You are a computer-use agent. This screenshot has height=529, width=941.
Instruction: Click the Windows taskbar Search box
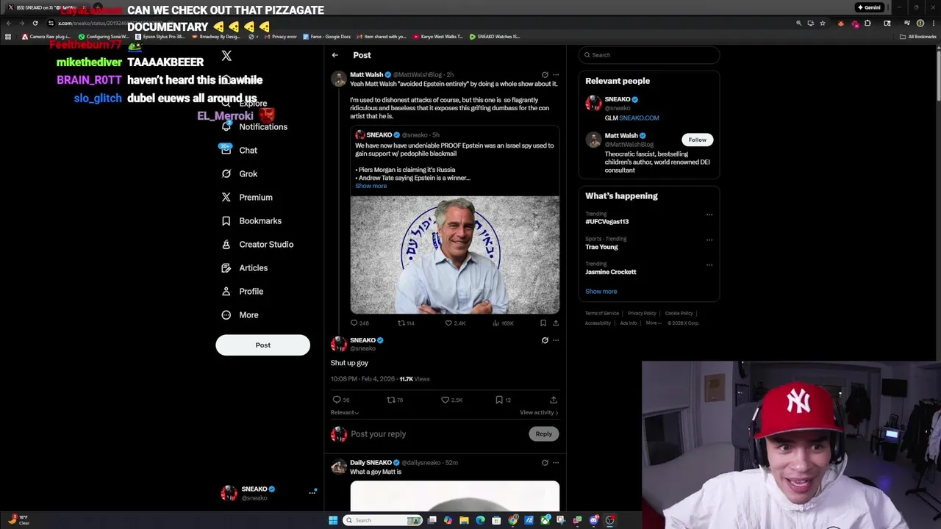(x=382, y=520)
